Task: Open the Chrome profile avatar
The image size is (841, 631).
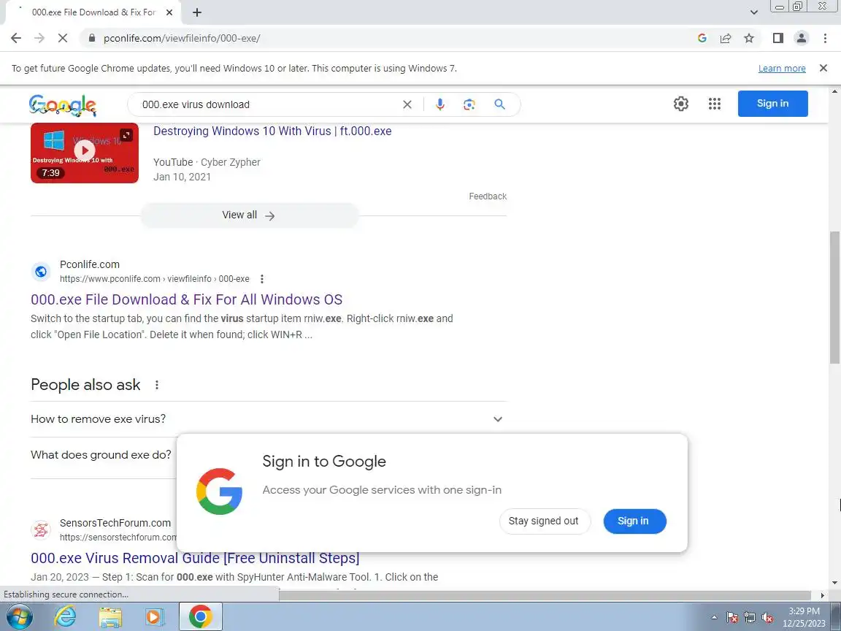Action: pos(802,38)
